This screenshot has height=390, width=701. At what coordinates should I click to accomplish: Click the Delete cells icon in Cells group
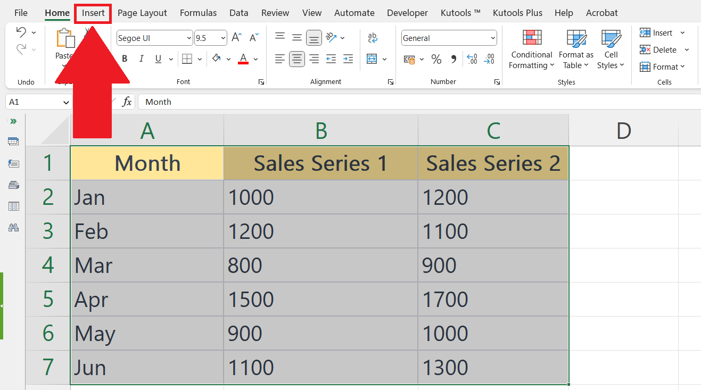(x=645, y=49)
